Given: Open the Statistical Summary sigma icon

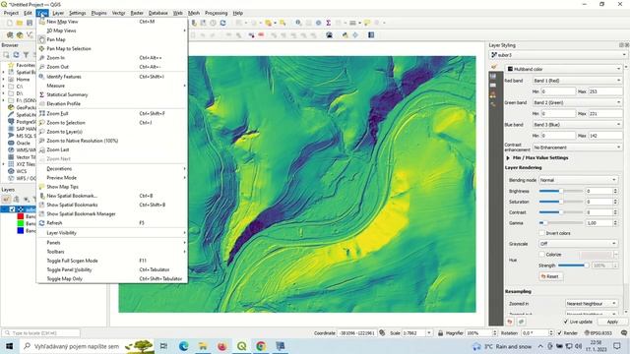Looking at the screenshot, I should pyautogui.click(x=328, y=23).
